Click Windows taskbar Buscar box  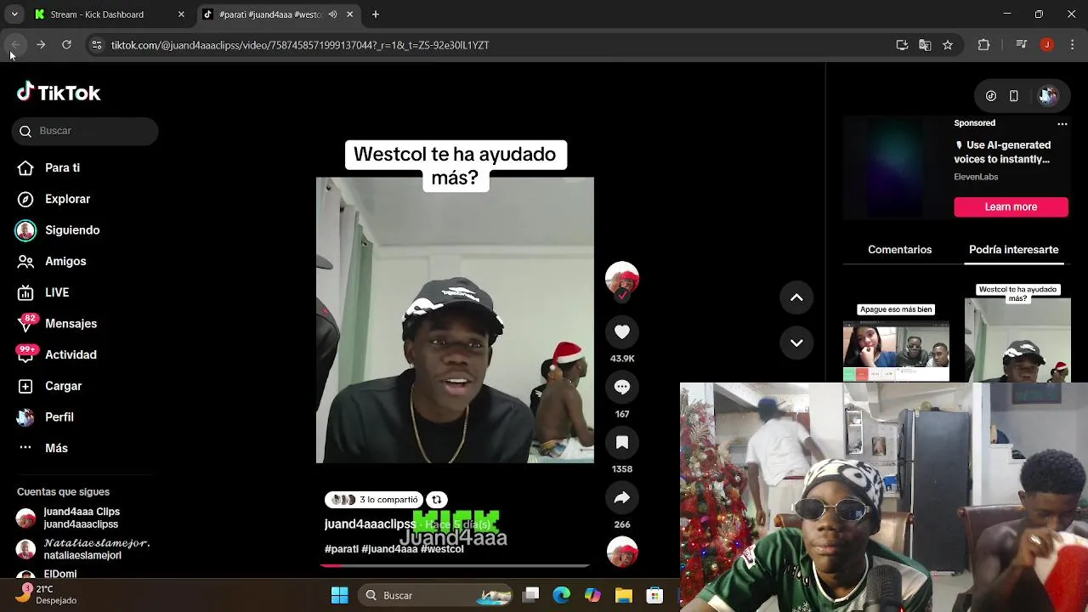[x=434, y=595]
